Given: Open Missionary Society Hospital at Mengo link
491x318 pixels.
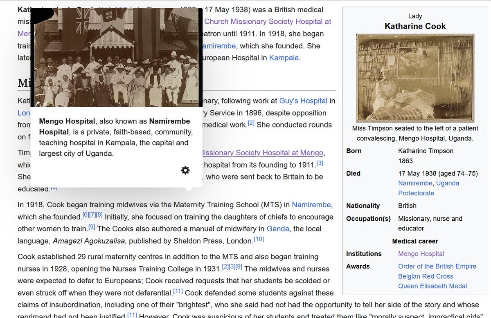Looking at the screenshot, I should tap(264, 153).
